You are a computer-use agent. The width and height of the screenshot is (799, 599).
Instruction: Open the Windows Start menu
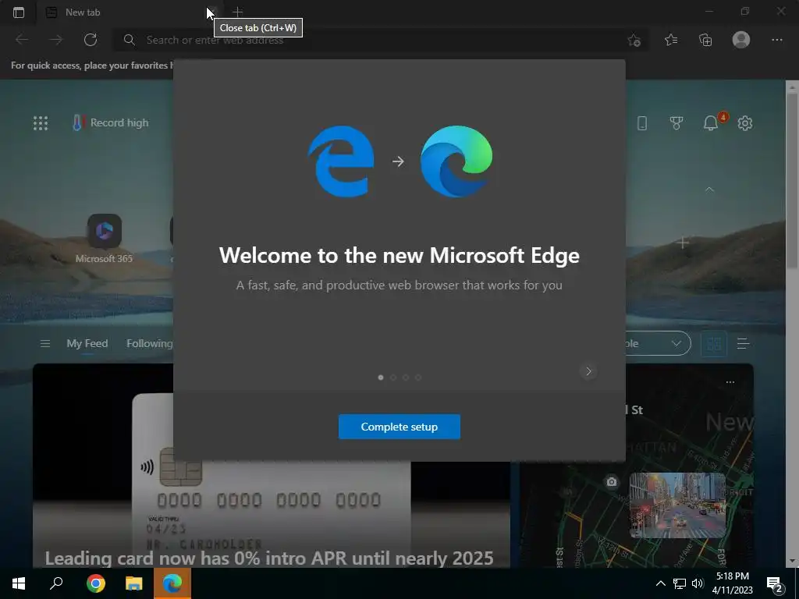point(19,583)
